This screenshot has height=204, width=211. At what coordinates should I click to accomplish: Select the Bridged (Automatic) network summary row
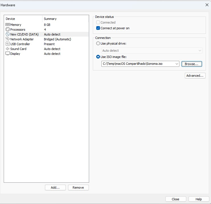tap(58, 39)
